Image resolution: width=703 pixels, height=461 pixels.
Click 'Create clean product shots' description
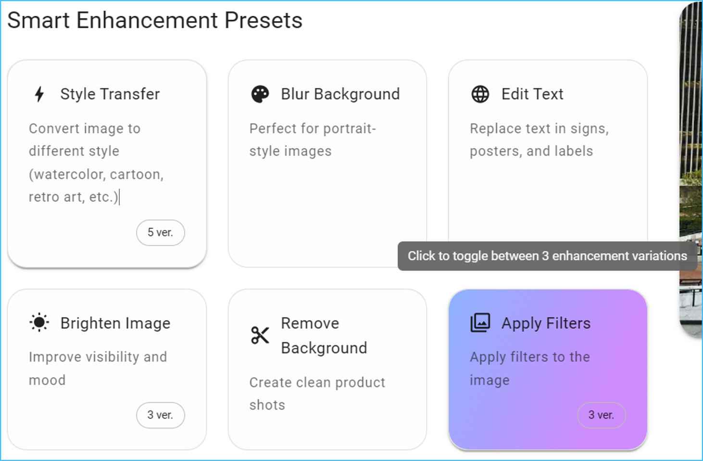pos(317,394)
